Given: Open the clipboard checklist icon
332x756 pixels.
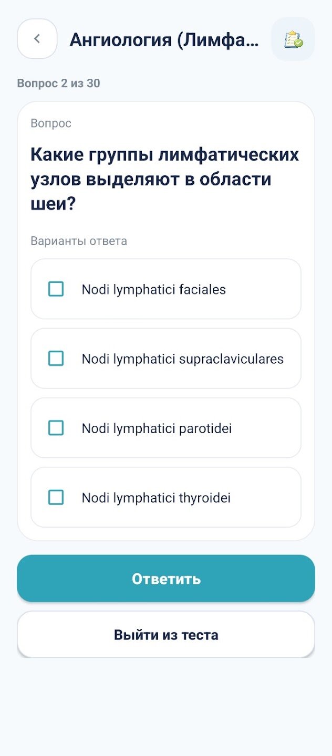Looking at the screenshot, I should point(293,39).
